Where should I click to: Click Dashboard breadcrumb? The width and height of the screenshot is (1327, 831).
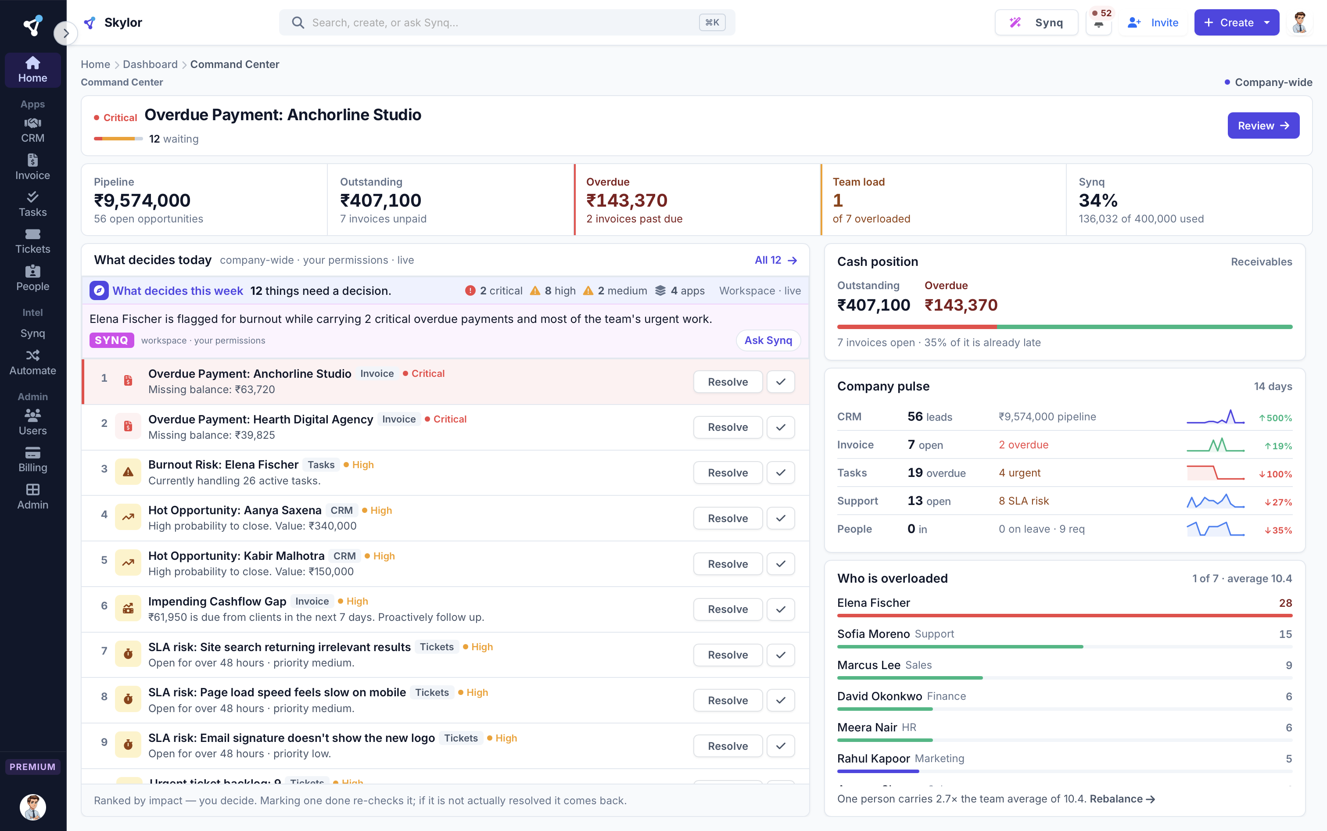coord(150,64)
